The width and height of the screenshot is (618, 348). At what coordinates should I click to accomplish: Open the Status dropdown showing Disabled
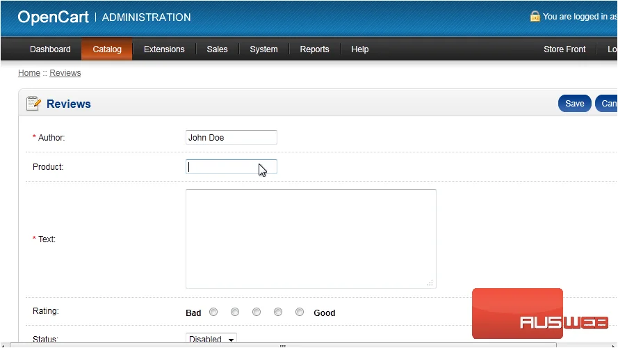click(211, 338)
